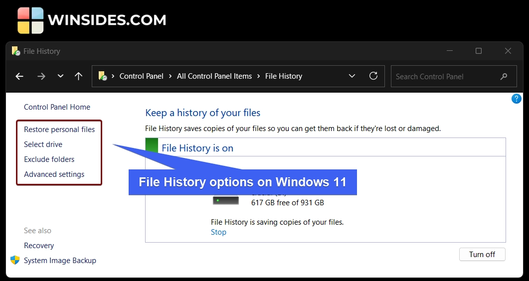Minimize the File History window
The width and height of the screenshot is (529, 281).
click(449, 51)
